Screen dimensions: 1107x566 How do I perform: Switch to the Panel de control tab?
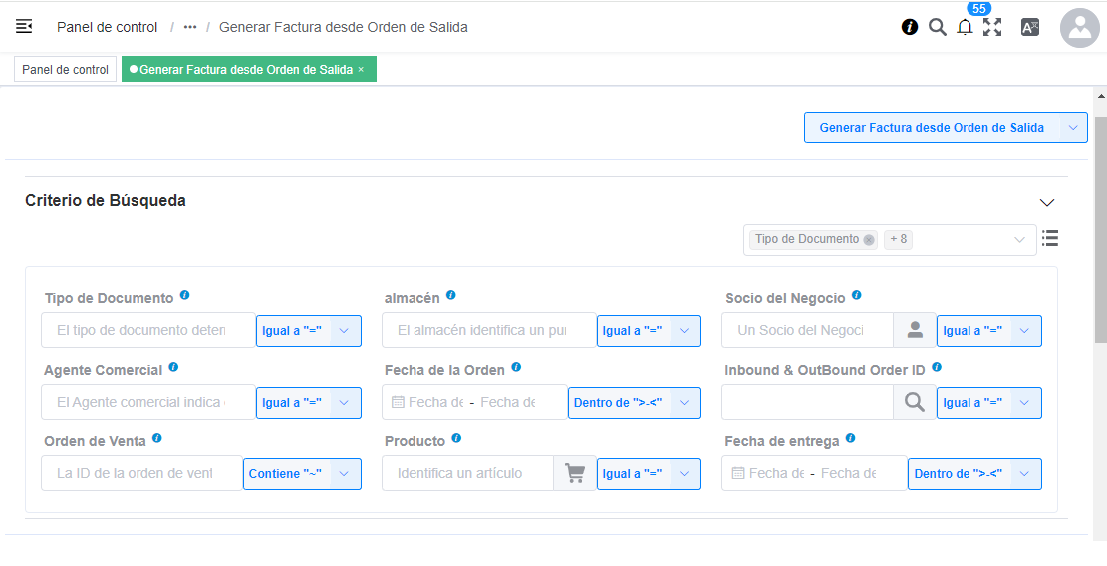(66, 70)
